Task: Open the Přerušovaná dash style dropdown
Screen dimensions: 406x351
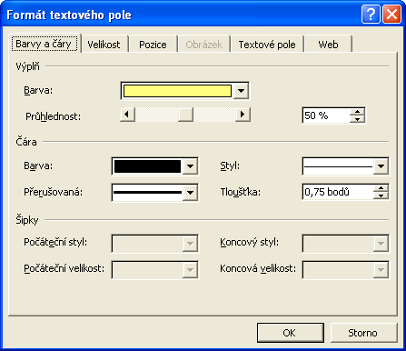Action: (x=190, y=192)
